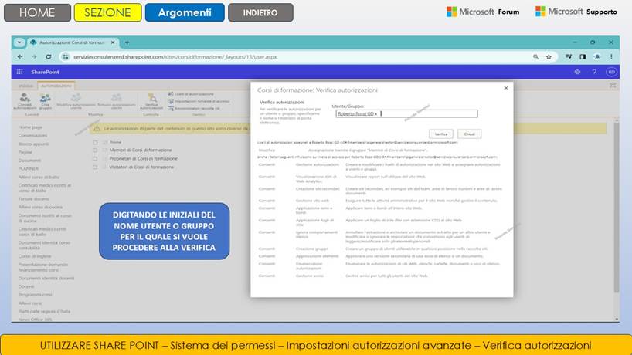The width and height of the screenshot is (632, 355).
Task: Open the site information icon in address bar
Action: [x=66, y=57]
